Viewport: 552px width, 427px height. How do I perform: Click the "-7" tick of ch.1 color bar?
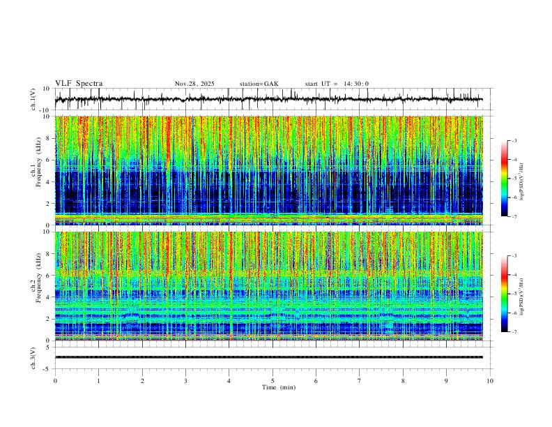[514, 217]
